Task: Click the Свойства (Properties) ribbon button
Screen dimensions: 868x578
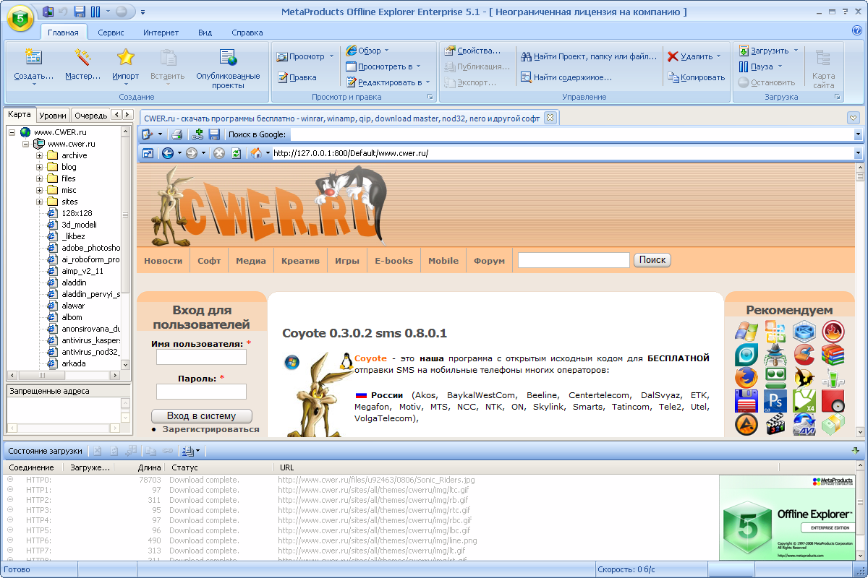Action: click(x=450, y=51)
